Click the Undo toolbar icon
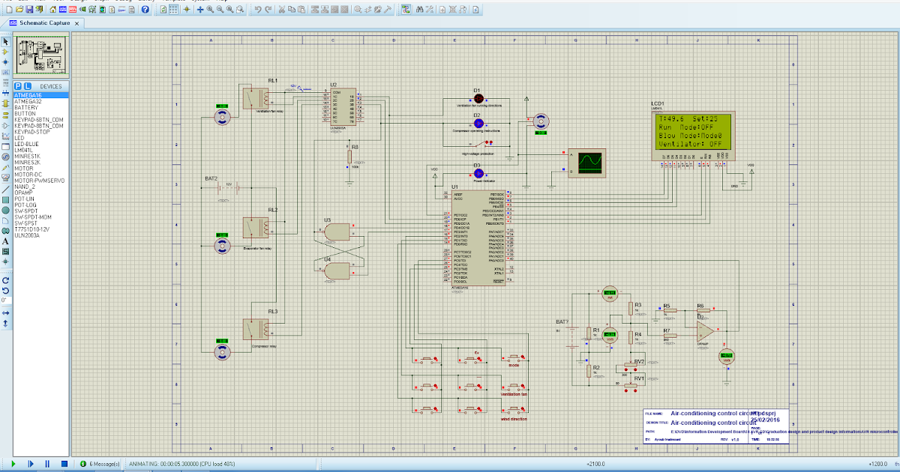900x472 pixels. (x=257, y=10)
